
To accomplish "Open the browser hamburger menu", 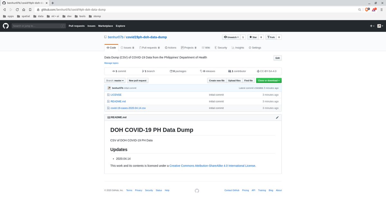I will point(381,10).
